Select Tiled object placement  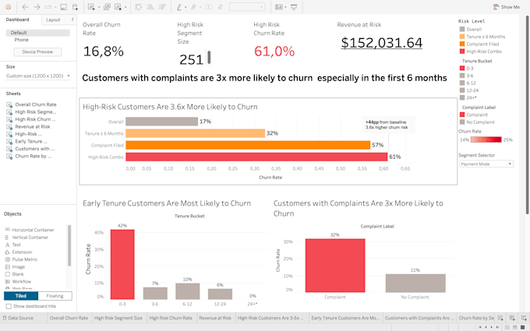point(21,296)
